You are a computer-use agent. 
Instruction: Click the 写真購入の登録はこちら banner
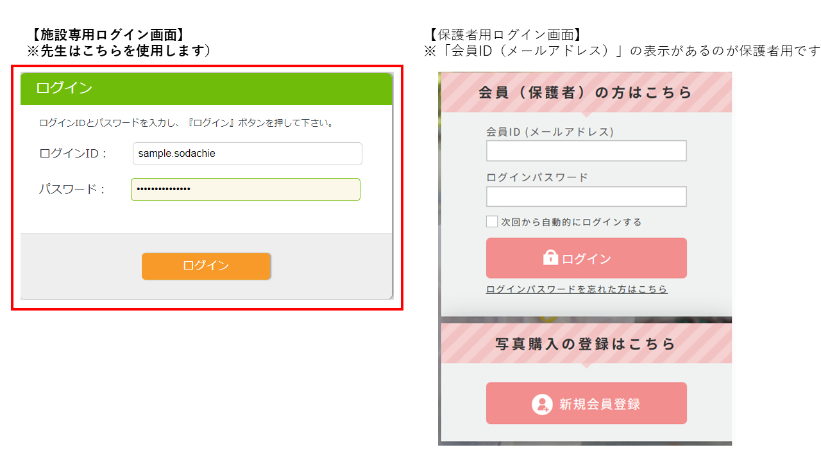pyautogui.click(x=586, y=343)
